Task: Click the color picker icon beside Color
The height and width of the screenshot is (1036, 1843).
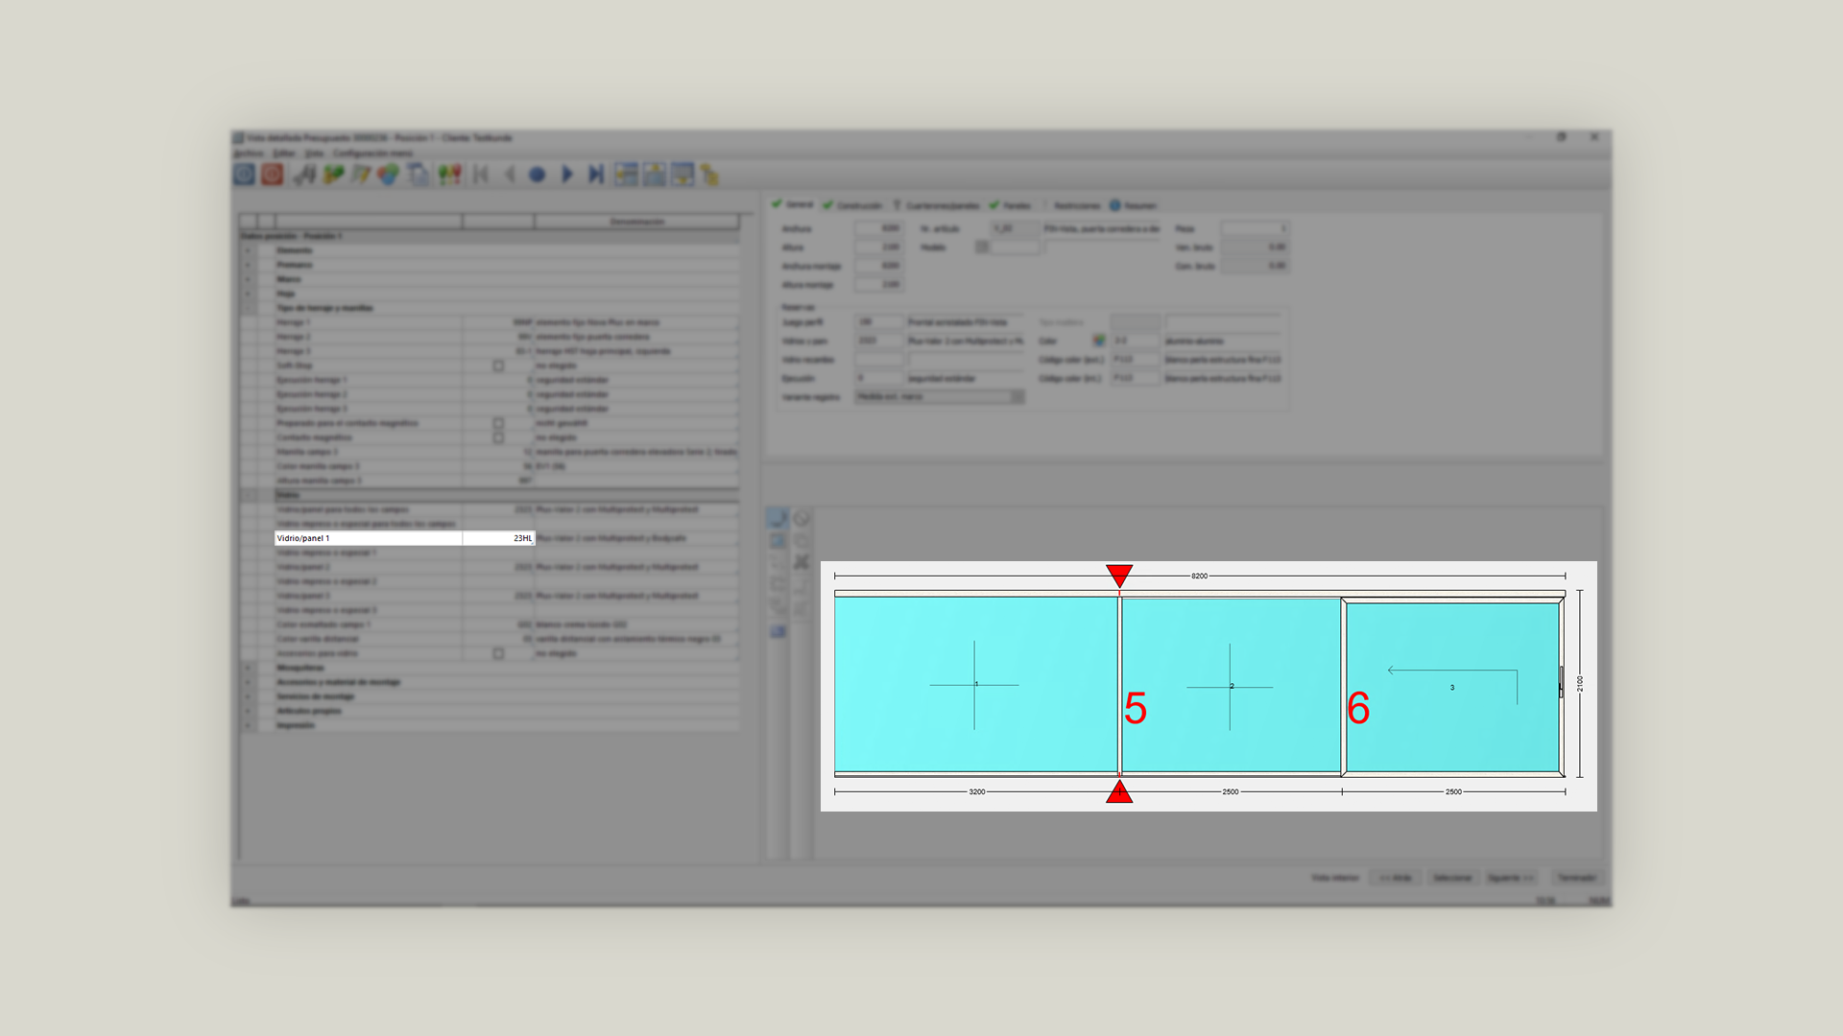Action: pyautogui.click(x=1098, y=341)
